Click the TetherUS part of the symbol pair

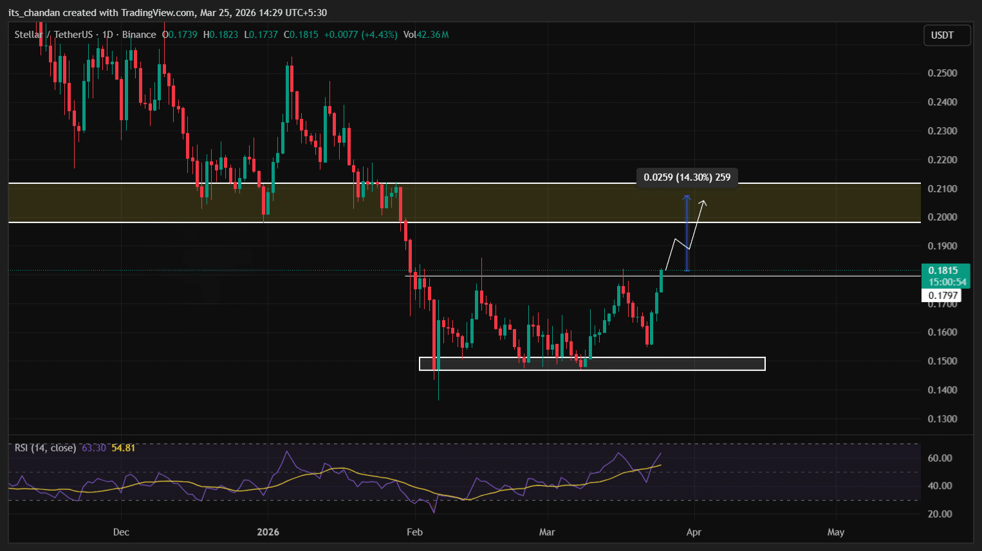(x=73, y=35)
